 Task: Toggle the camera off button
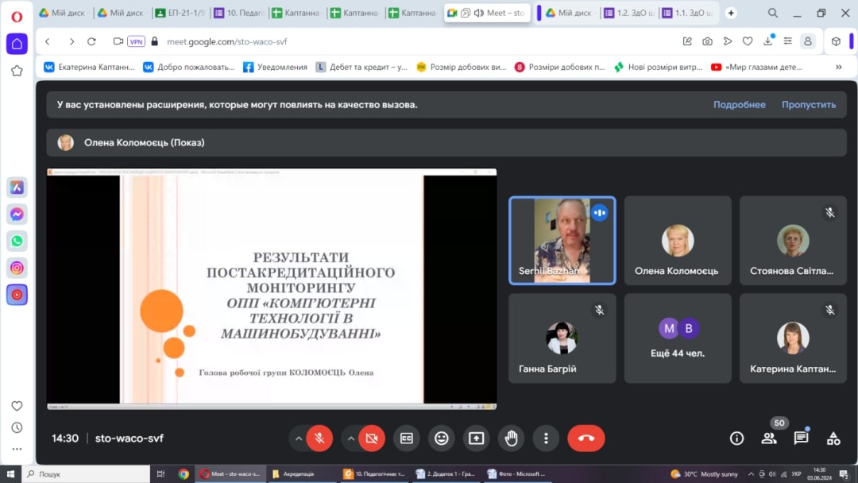(372, 439)
